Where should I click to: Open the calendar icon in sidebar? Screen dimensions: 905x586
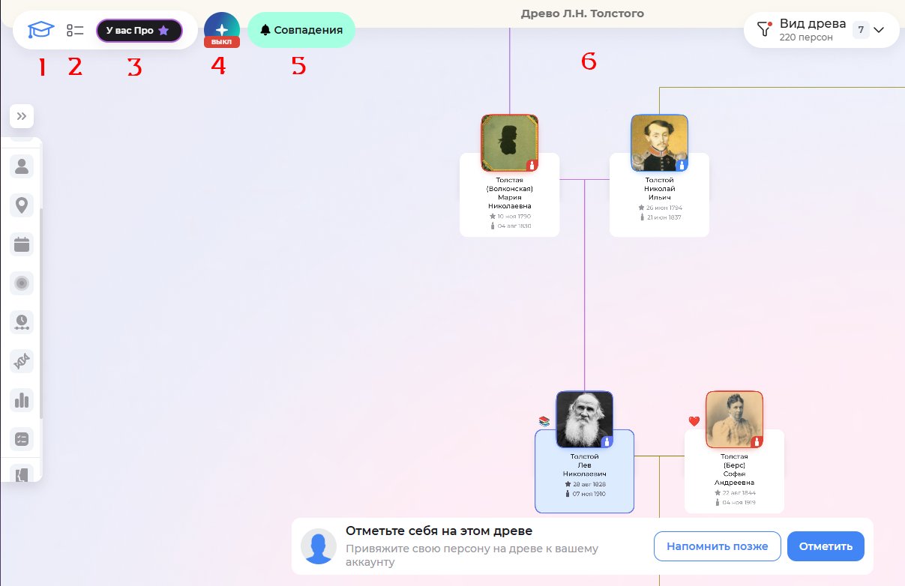[x=22, y=244]
